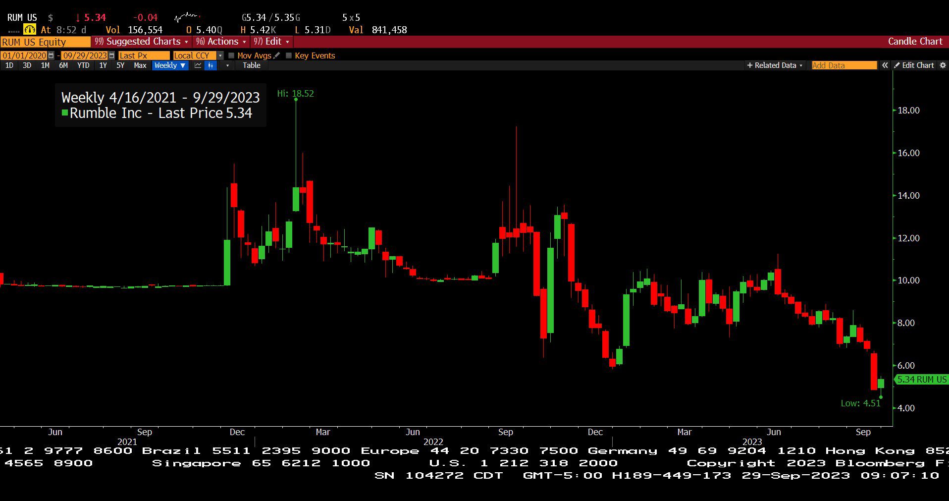Click the bid/ask 5.34 / 5.35 quote
Viewport: 949px width, 501px height.
coord(271,18)
